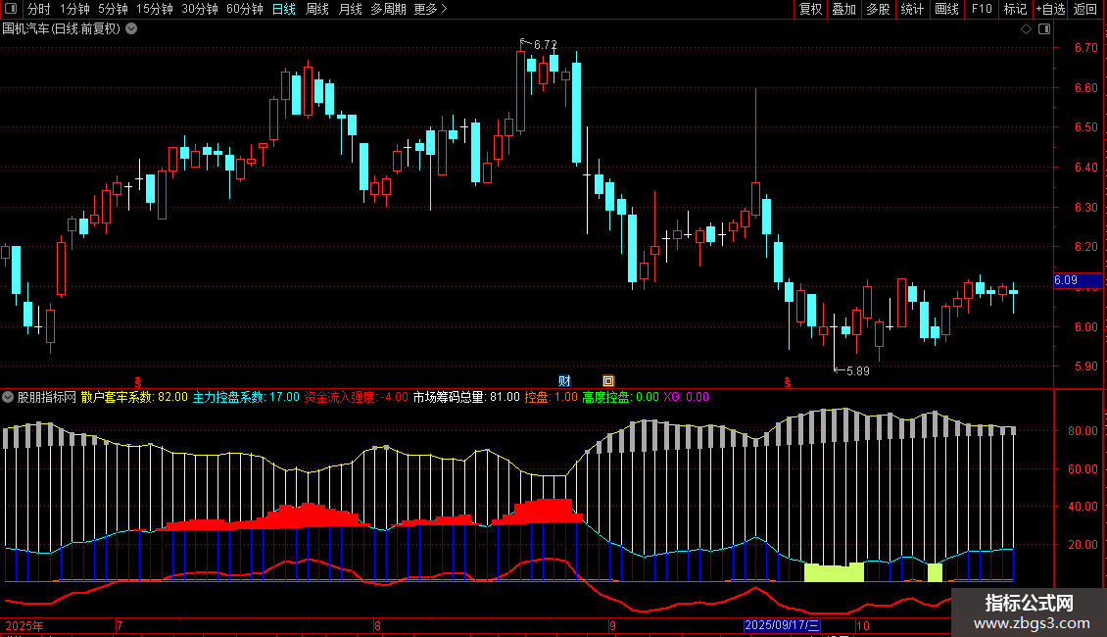Open the 多周期 multi-period view
This screenshot has width=1107, height=637.
point(388,9)
